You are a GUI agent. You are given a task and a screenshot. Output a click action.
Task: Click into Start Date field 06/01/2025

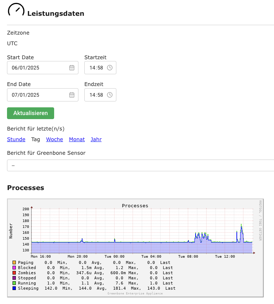[x=37, y=68]
